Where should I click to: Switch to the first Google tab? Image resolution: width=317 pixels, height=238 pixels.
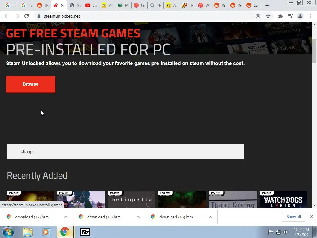(11, 6)
